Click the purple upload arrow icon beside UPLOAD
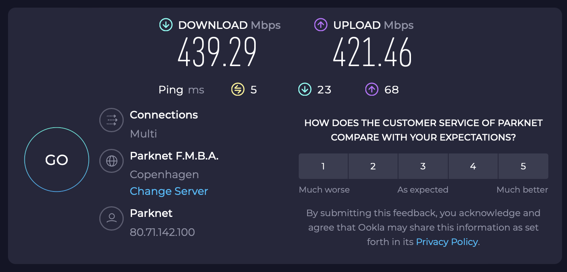Viewport: 567px width, 272px height. 321,25
